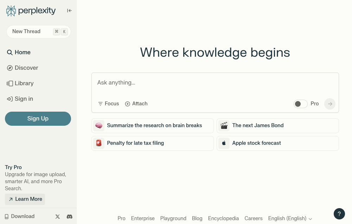The height and width of the screenshot is (224, 352).
Task: Open Perplexity's X (Twitter) icon
Action: pyautogui.click(x=58, y=217)
